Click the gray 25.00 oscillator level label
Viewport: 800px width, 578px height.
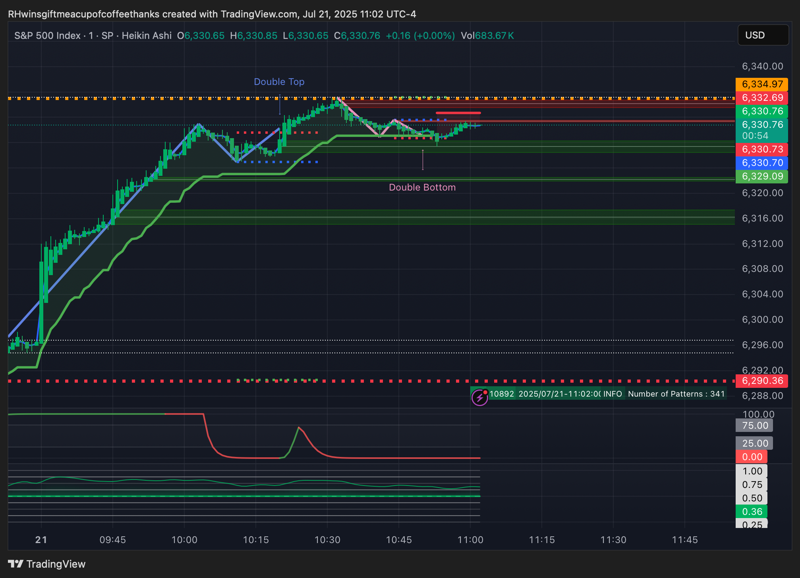(754, 443)
